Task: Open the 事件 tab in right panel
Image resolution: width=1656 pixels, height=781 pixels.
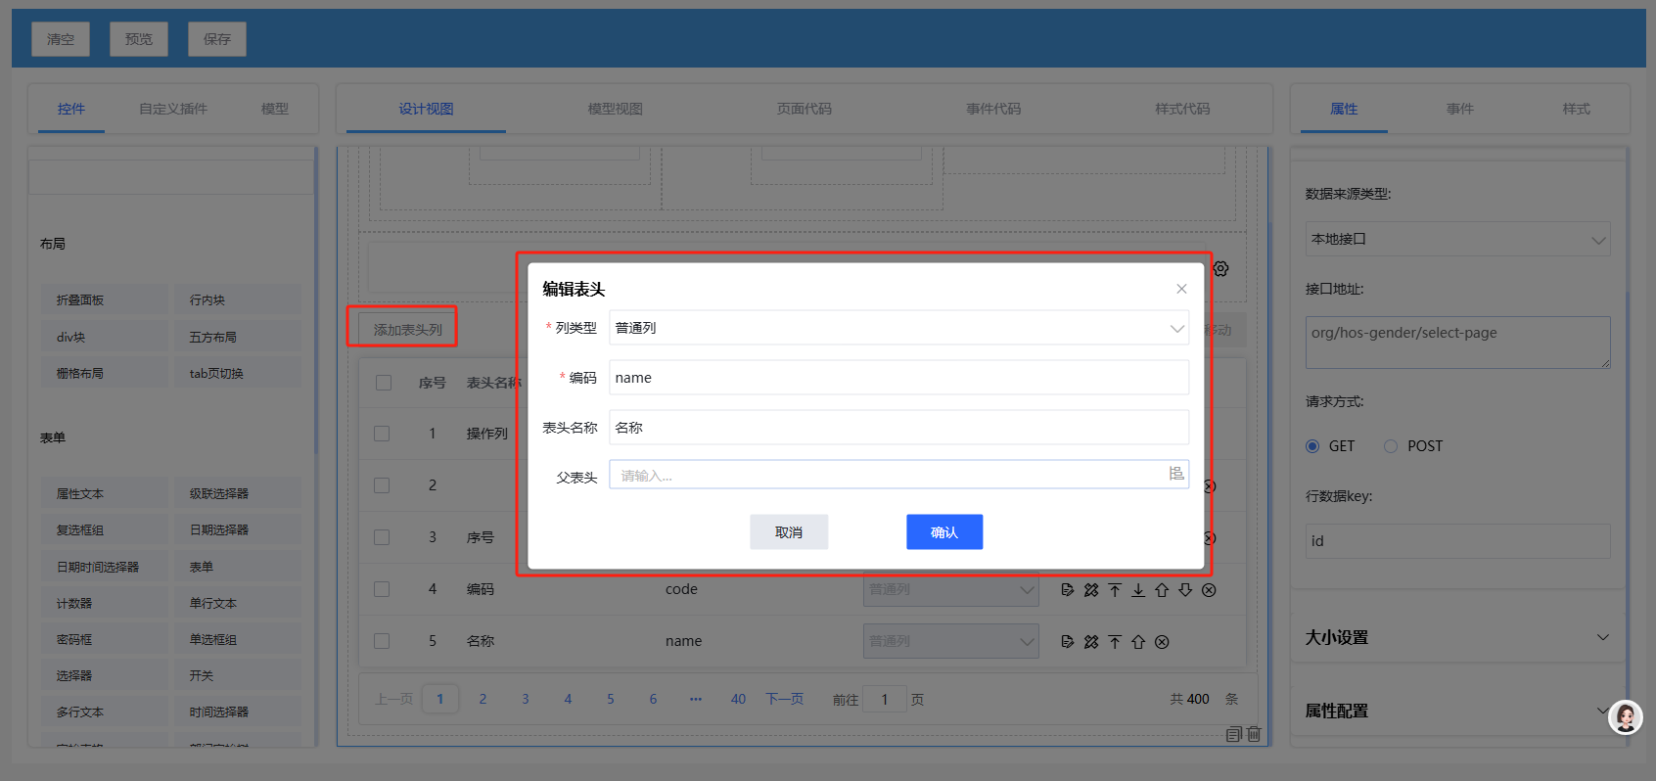Action: click(1459, 109)
